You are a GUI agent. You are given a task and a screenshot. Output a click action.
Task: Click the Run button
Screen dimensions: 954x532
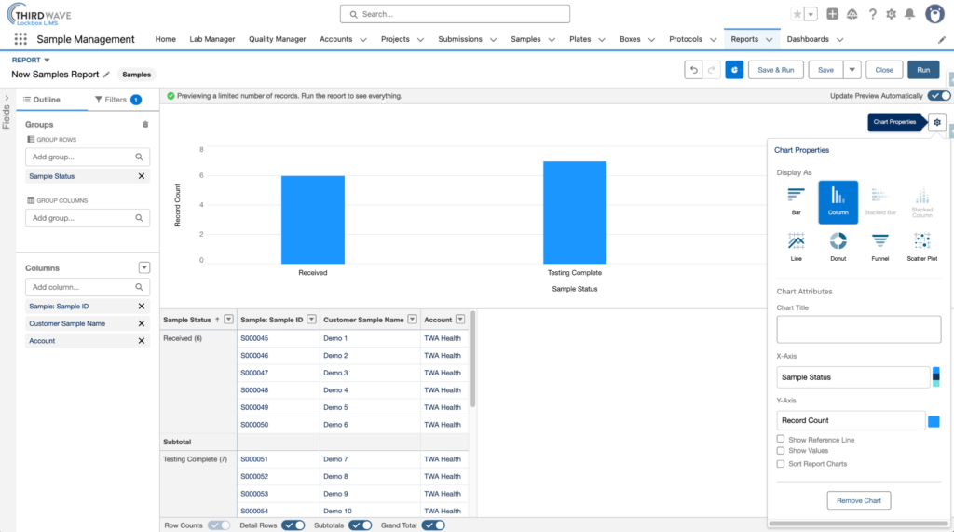click(923, 70)
